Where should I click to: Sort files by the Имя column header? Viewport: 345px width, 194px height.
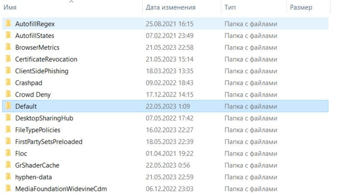[x=10, y=7]
